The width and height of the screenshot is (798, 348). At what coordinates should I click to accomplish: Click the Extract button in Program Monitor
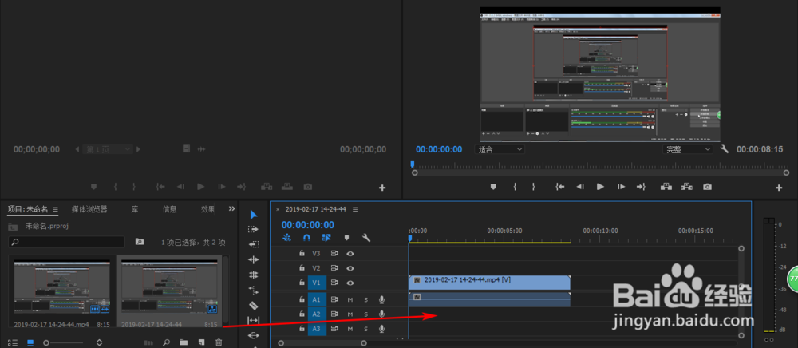point(686,187)
